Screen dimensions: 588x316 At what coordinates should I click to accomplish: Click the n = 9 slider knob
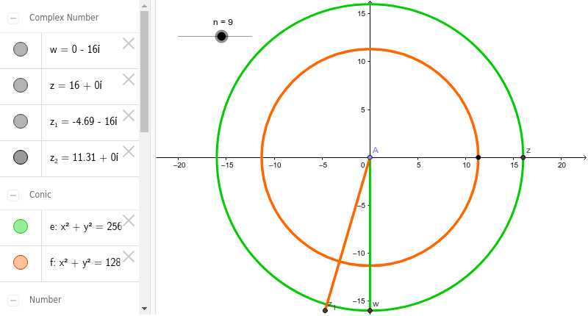coord(222,36)
